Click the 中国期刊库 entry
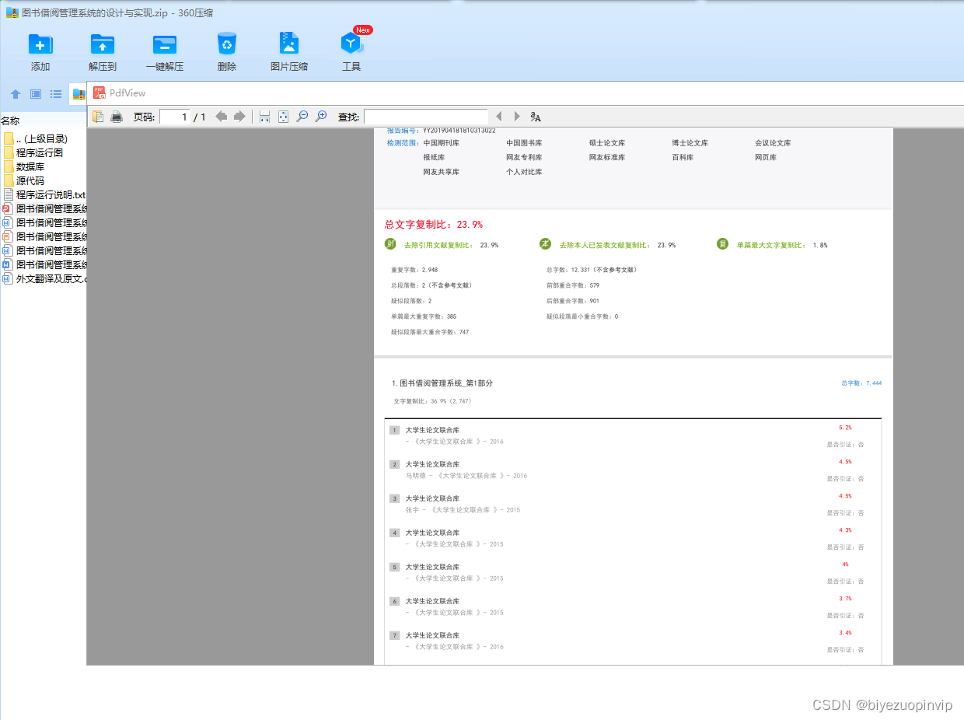This screenshot has width=964, height=720. click(441, 143)
